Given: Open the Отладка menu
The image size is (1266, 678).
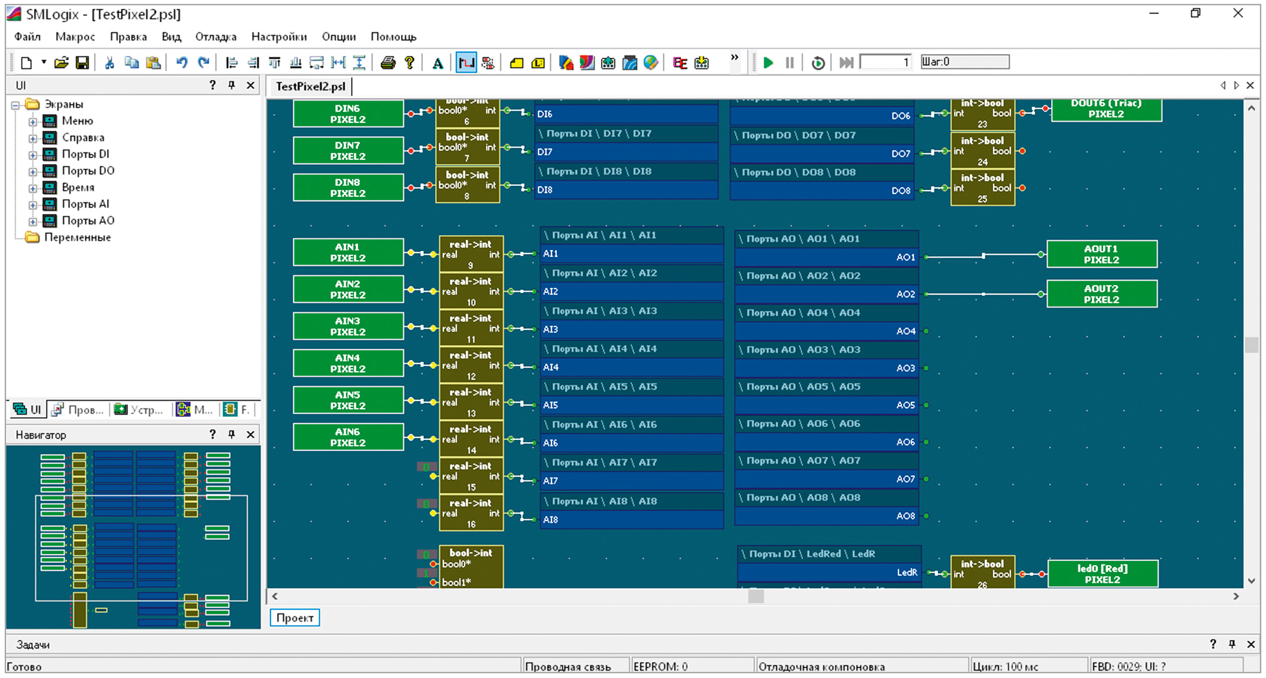Looking at the screenshot, I should pos(215,36).
